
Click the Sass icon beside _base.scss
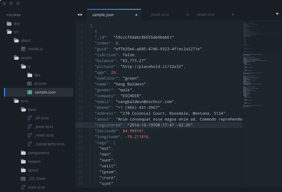click(30, 127)
